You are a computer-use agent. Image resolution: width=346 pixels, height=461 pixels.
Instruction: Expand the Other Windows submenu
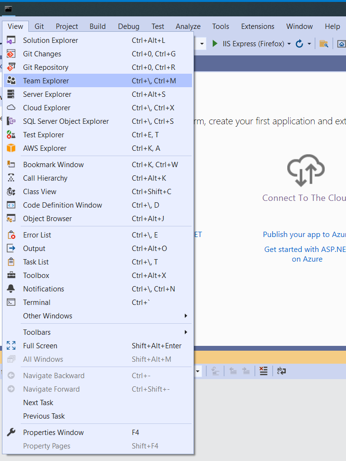[186, 316]
